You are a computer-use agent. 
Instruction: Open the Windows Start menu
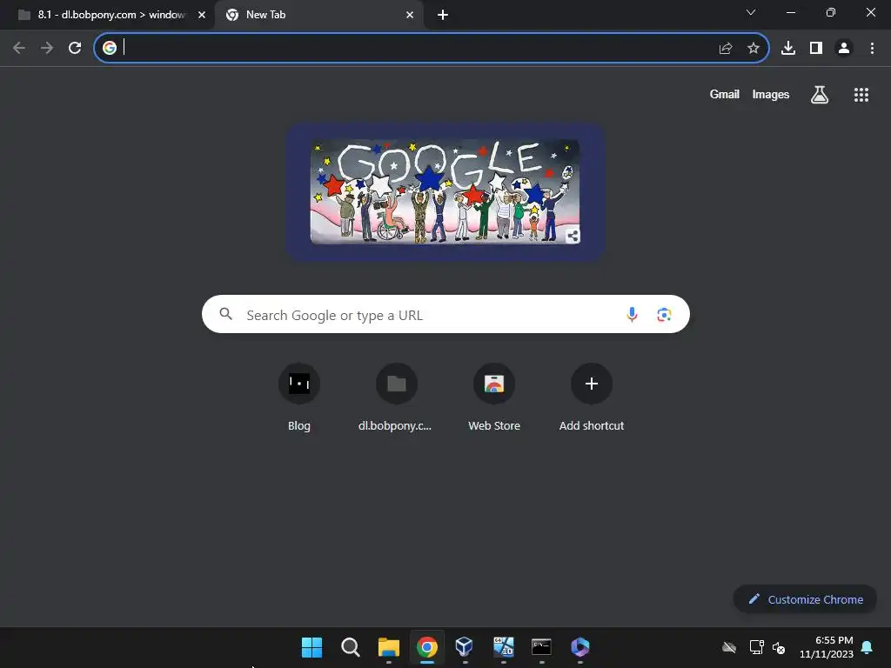click(312, 647)
